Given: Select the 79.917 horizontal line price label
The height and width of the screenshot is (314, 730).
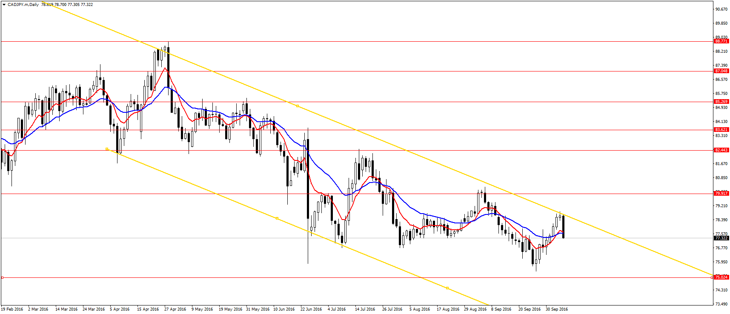Looking at the screenshot, I should pos(721,194).
